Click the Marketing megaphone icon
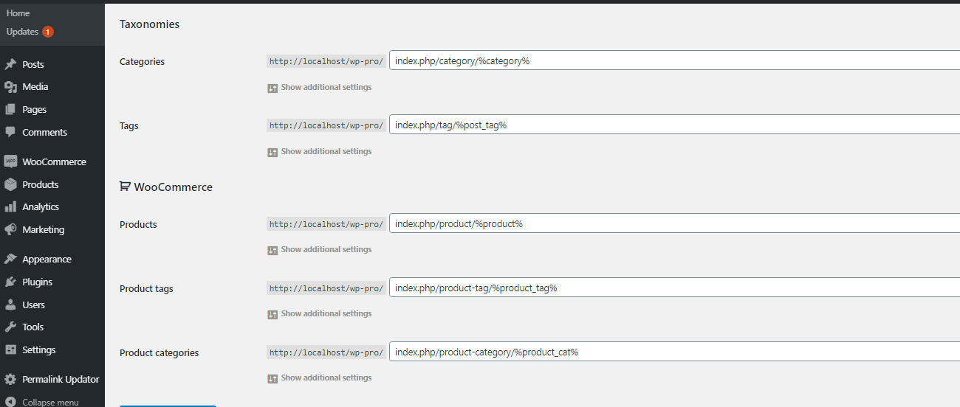The width and height of the screenshot is (960, 407). point(10,230)
